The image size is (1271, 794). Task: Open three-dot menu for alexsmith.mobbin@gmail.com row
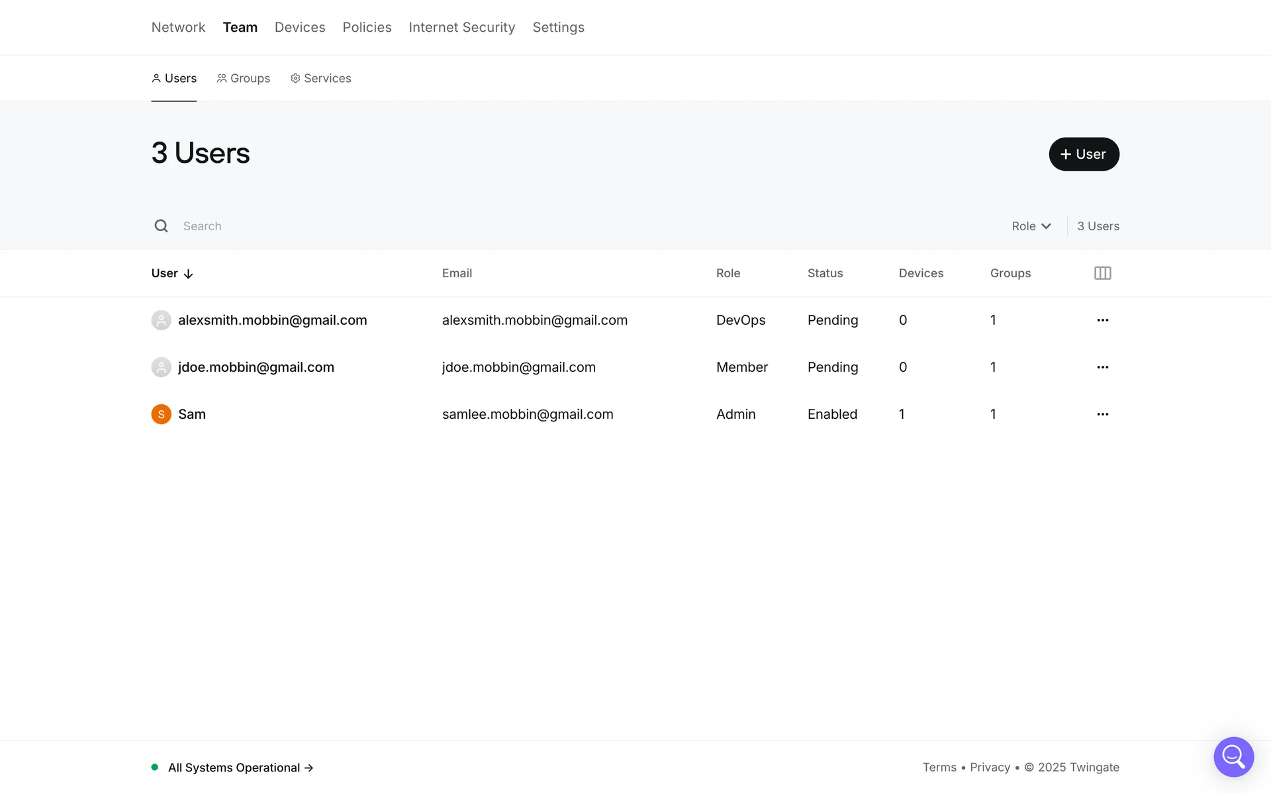tap(1102, 320)
